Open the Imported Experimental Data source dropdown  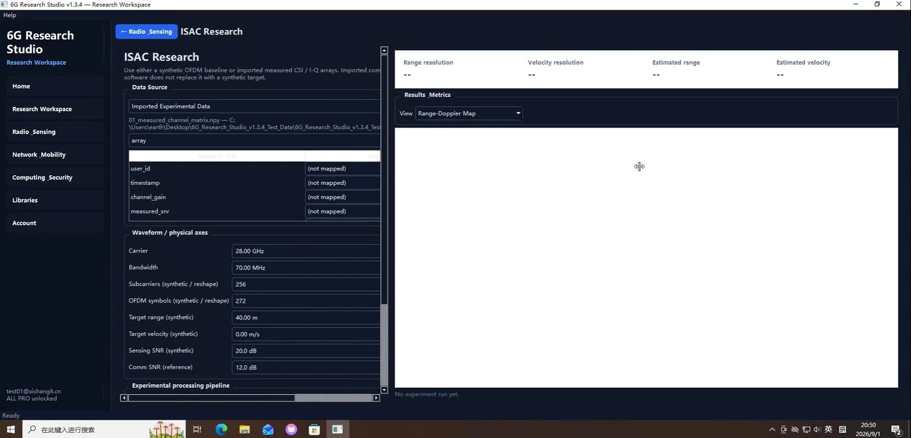click(x=254, y=106)
